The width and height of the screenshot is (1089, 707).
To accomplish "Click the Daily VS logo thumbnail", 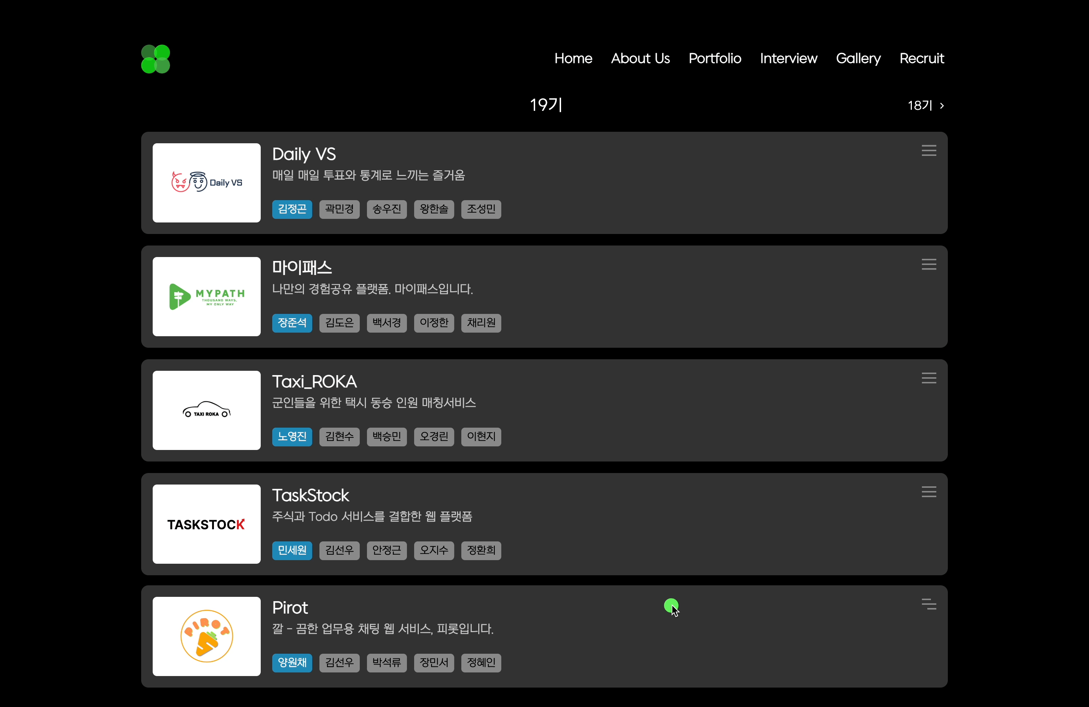I will [207, 183].
